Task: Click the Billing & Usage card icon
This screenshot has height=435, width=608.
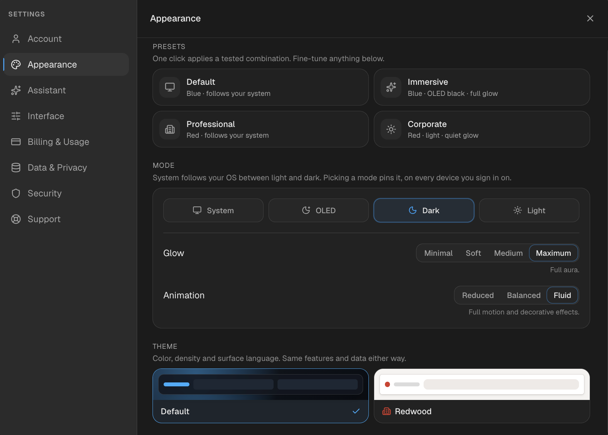Action: point(16,142)
